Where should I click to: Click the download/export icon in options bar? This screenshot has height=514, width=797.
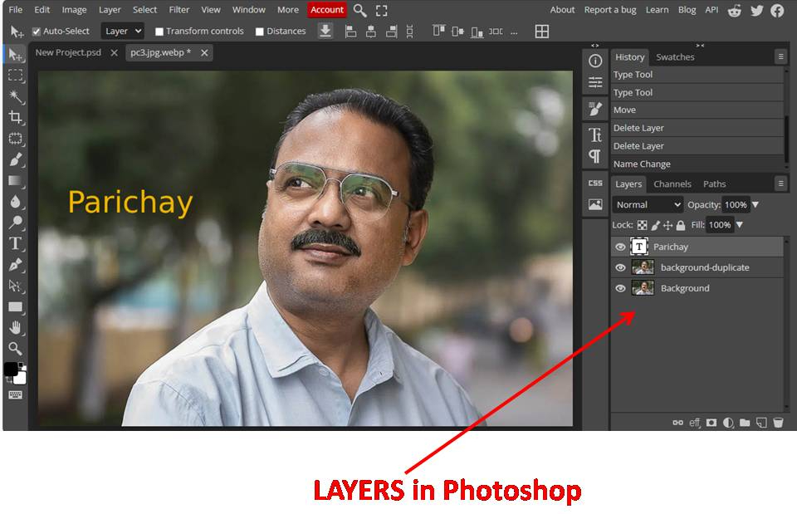pyautogui.click(x=325, y=31)
